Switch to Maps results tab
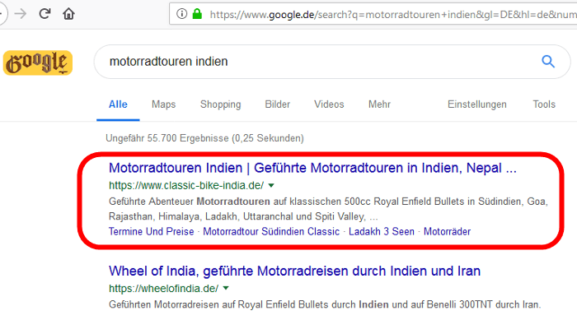Viewport: 577px width, 320px height. 164,104
